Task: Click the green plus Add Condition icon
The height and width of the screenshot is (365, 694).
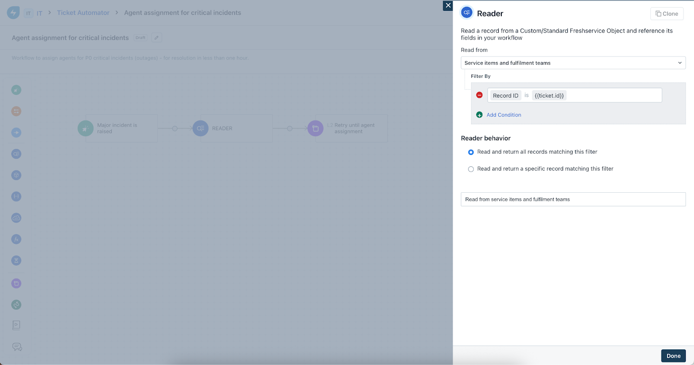Action: 479,115
